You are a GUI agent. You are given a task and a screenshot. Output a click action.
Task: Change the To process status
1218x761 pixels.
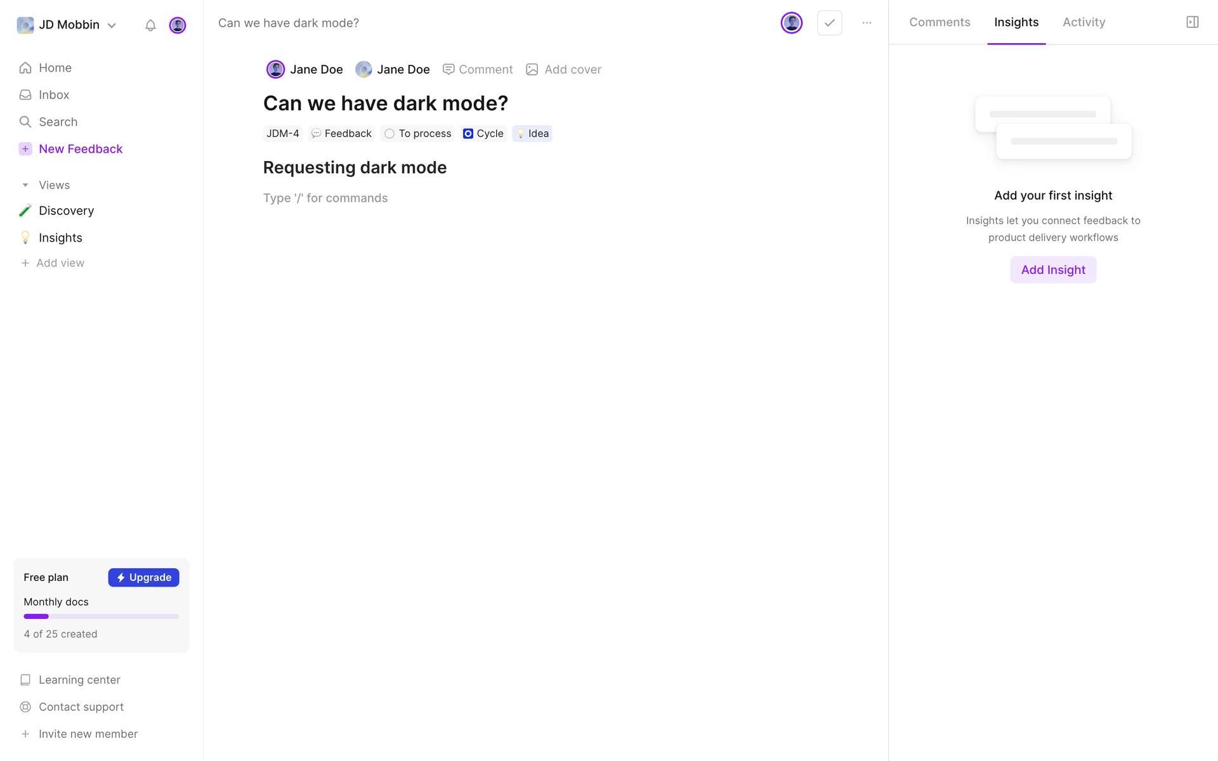tap(418, 134)
